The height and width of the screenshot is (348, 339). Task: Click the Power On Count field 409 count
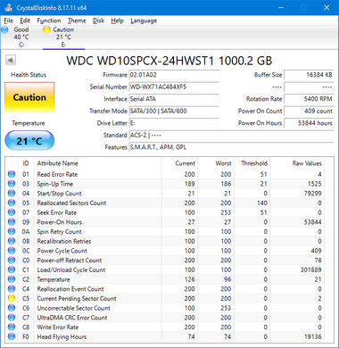tap(309, 111)
